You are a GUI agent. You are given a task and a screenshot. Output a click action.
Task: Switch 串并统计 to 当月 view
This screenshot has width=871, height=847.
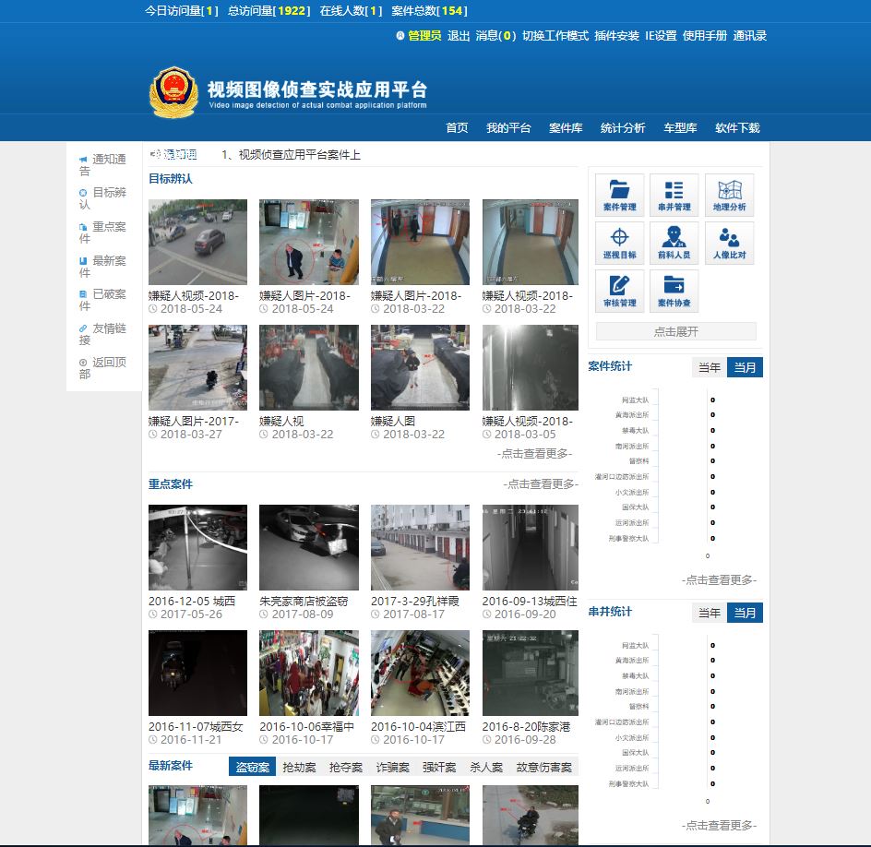tap(746, 612)
